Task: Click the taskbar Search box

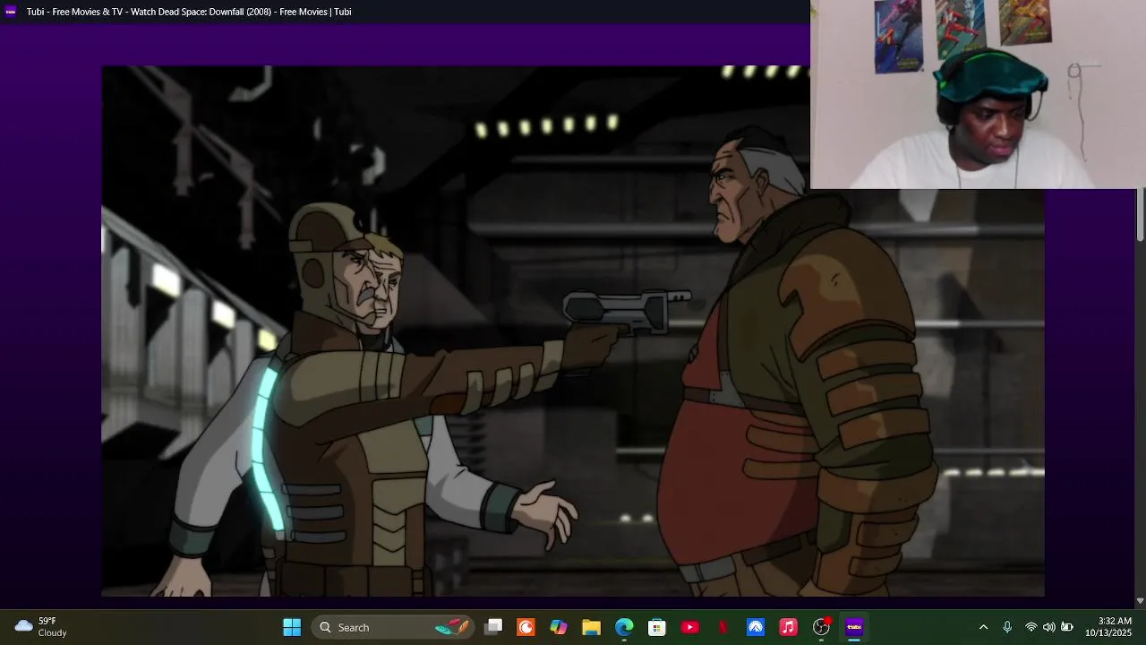Action: [x=393, y=627]
